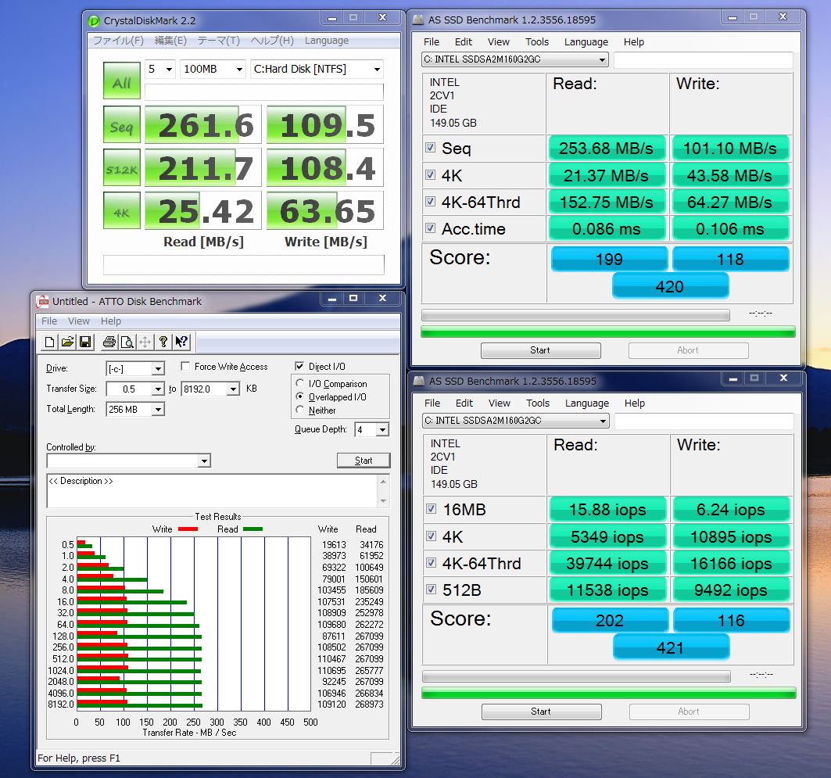Screen dimensions: 831x778
Task: Click Start in the upper AS SSD window
Action: 540,350
